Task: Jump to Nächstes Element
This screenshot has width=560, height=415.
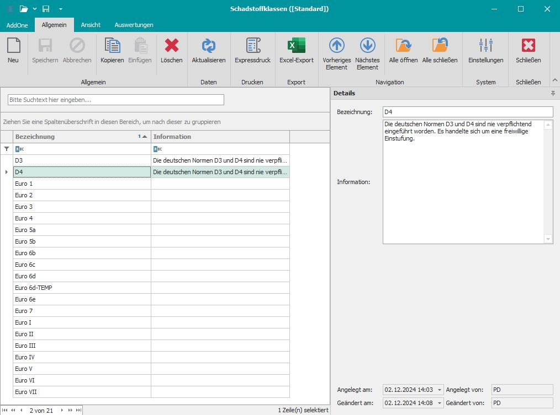Action: coord(367,53)
